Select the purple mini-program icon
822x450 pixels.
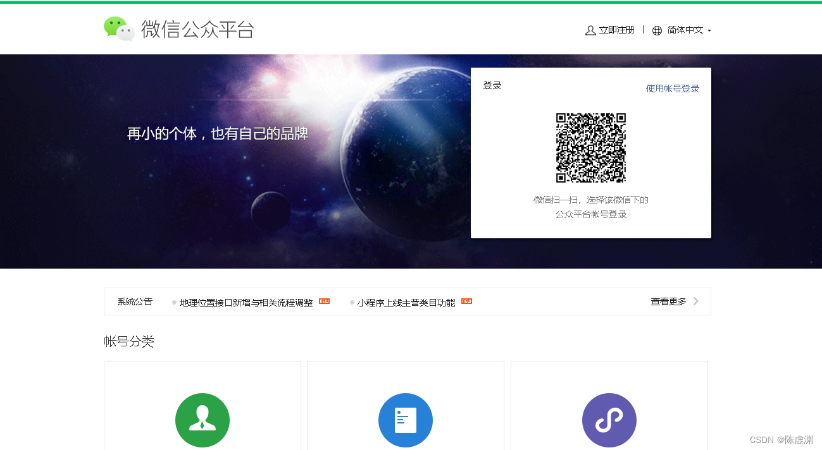click(x=609, y=420)
